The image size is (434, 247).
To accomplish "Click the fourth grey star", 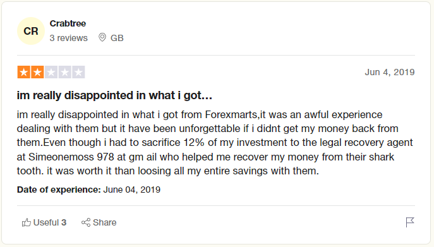I will click(64, 72).
